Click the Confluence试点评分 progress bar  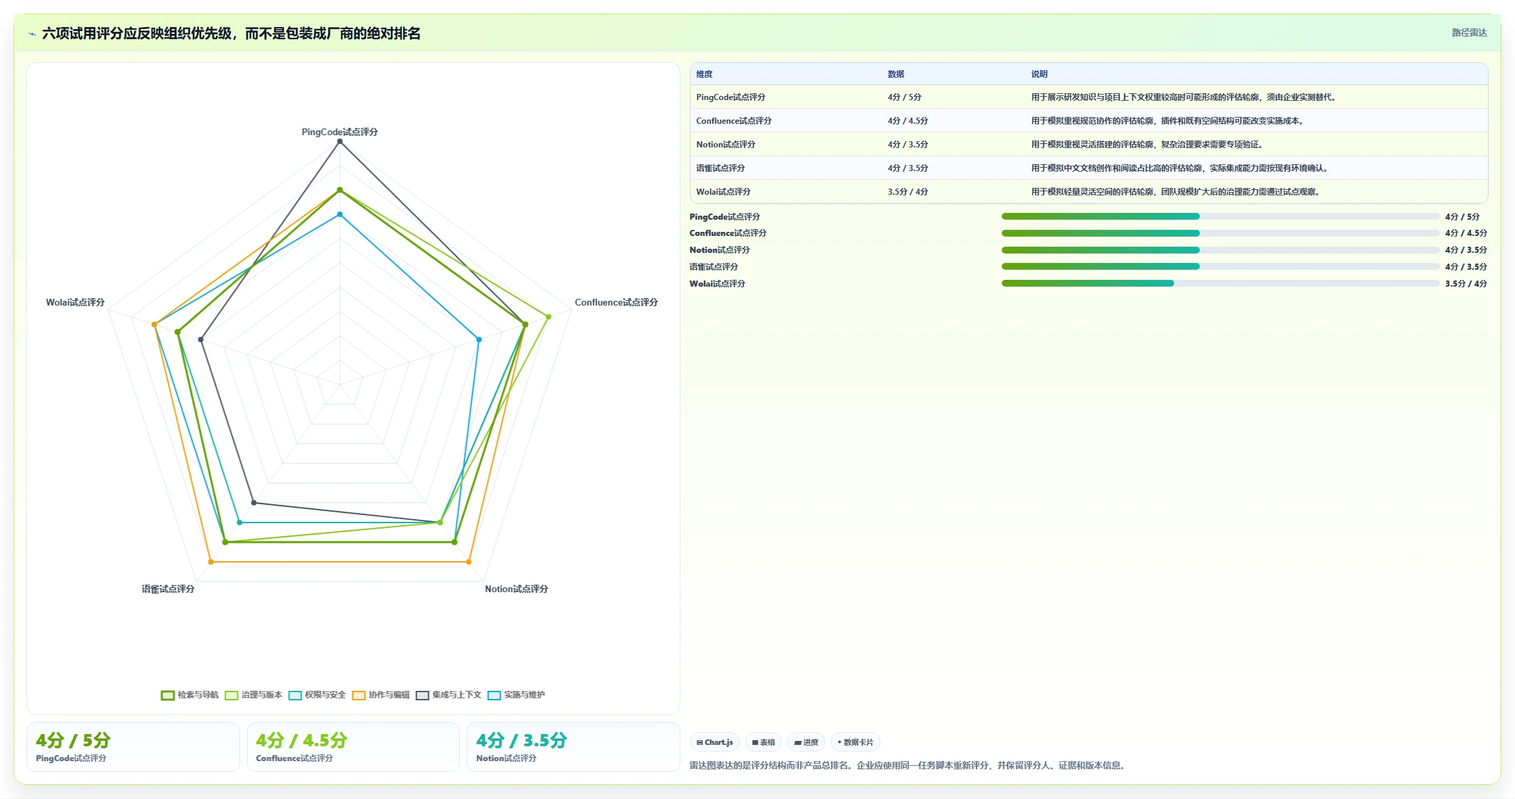point(1220,233)
